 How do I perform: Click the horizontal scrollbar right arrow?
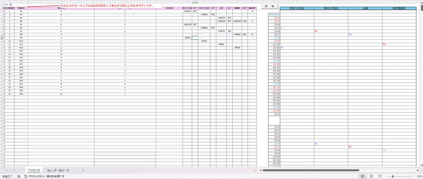[417, 170]
